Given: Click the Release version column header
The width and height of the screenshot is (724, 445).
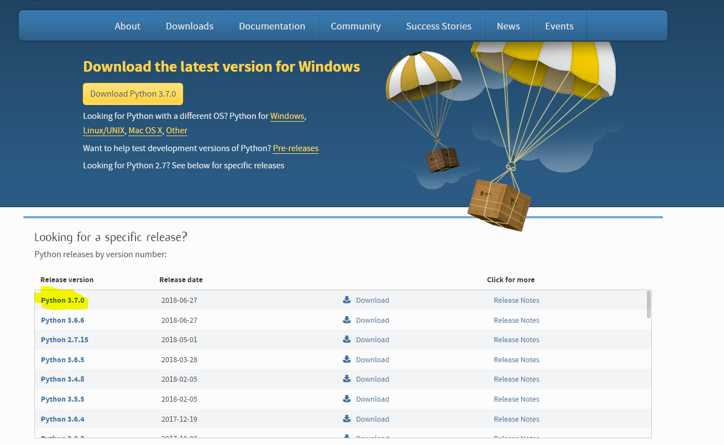Looking at the screenshot, I should pyautogui.click(x=67, y=279).
